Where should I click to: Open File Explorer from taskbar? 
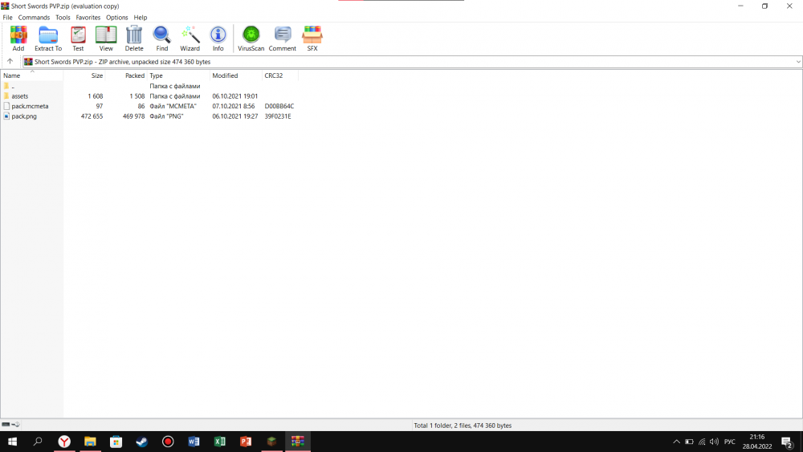[90, 442]
